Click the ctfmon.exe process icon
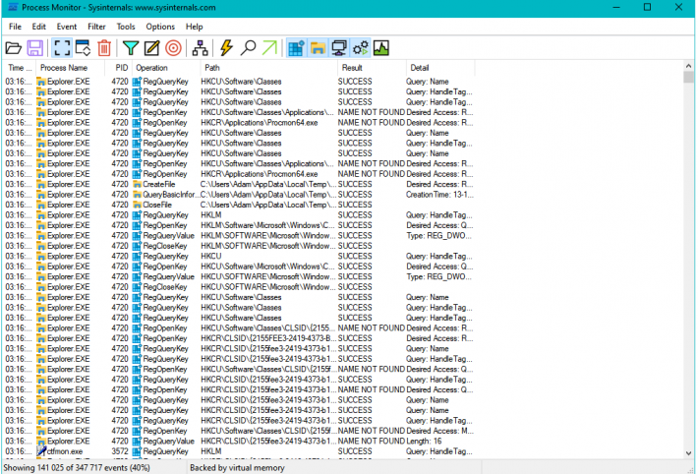Viewport: 698px width, 474px height. (41, 451)
